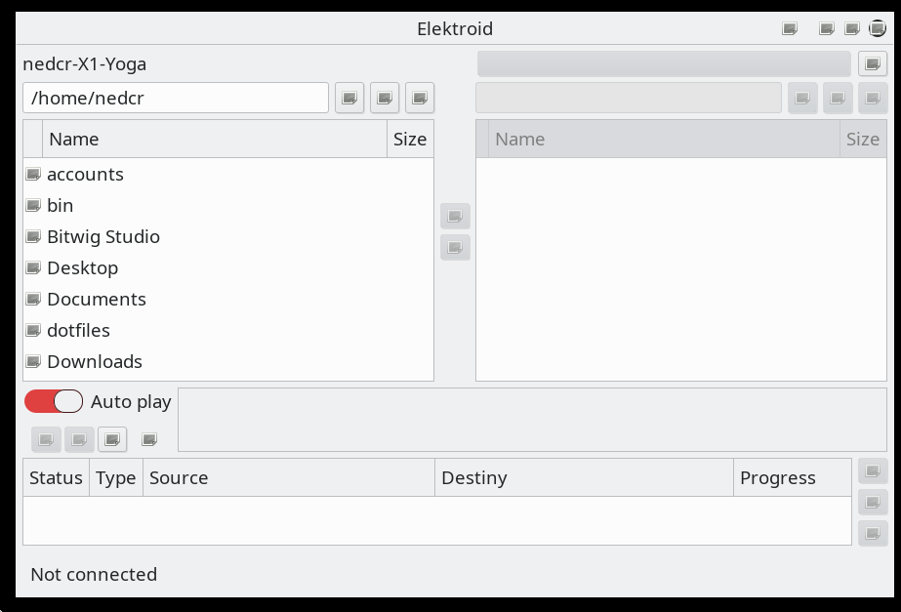Toggle the loop playback button
This screenshot has height=612, width=901.
112,440
